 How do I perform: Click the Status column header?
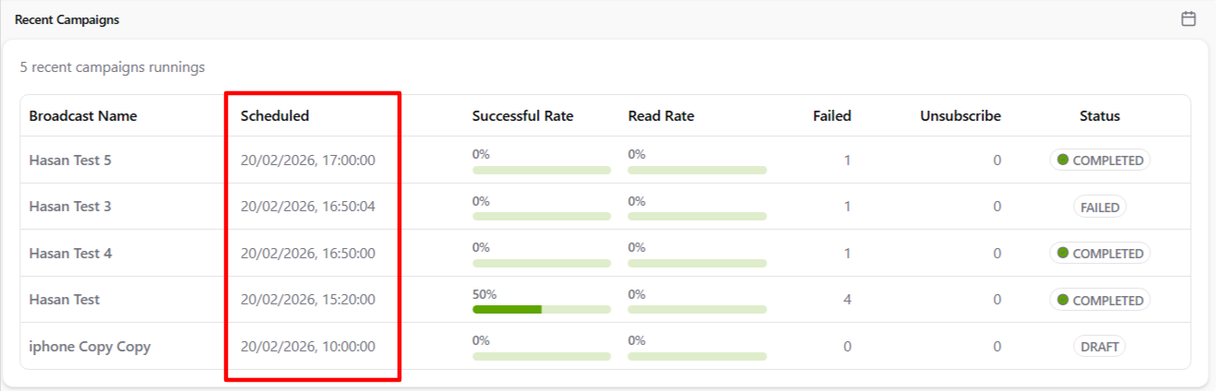[x=1100, y=116]
